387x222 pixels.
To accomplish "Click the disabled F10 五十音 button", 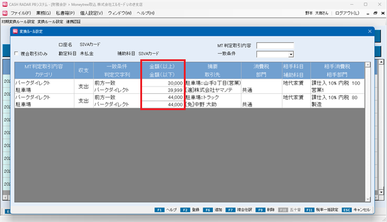I will click(x=289, y=210).
